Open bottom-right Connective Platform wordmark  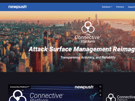[x=126, y=98]
